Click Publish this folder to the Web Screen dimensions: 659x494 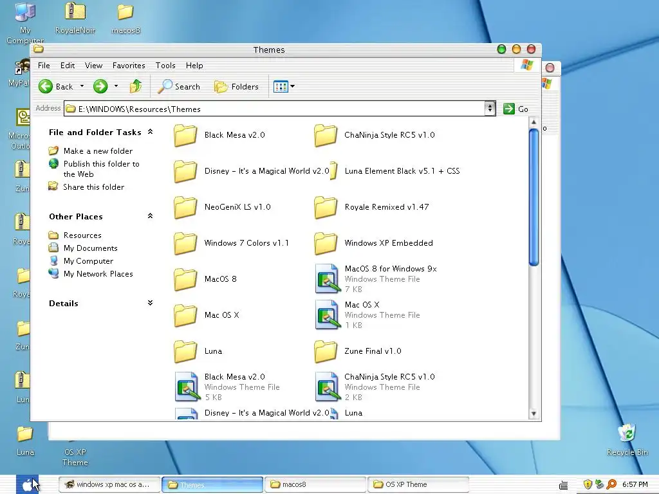[x=101, y=169]
